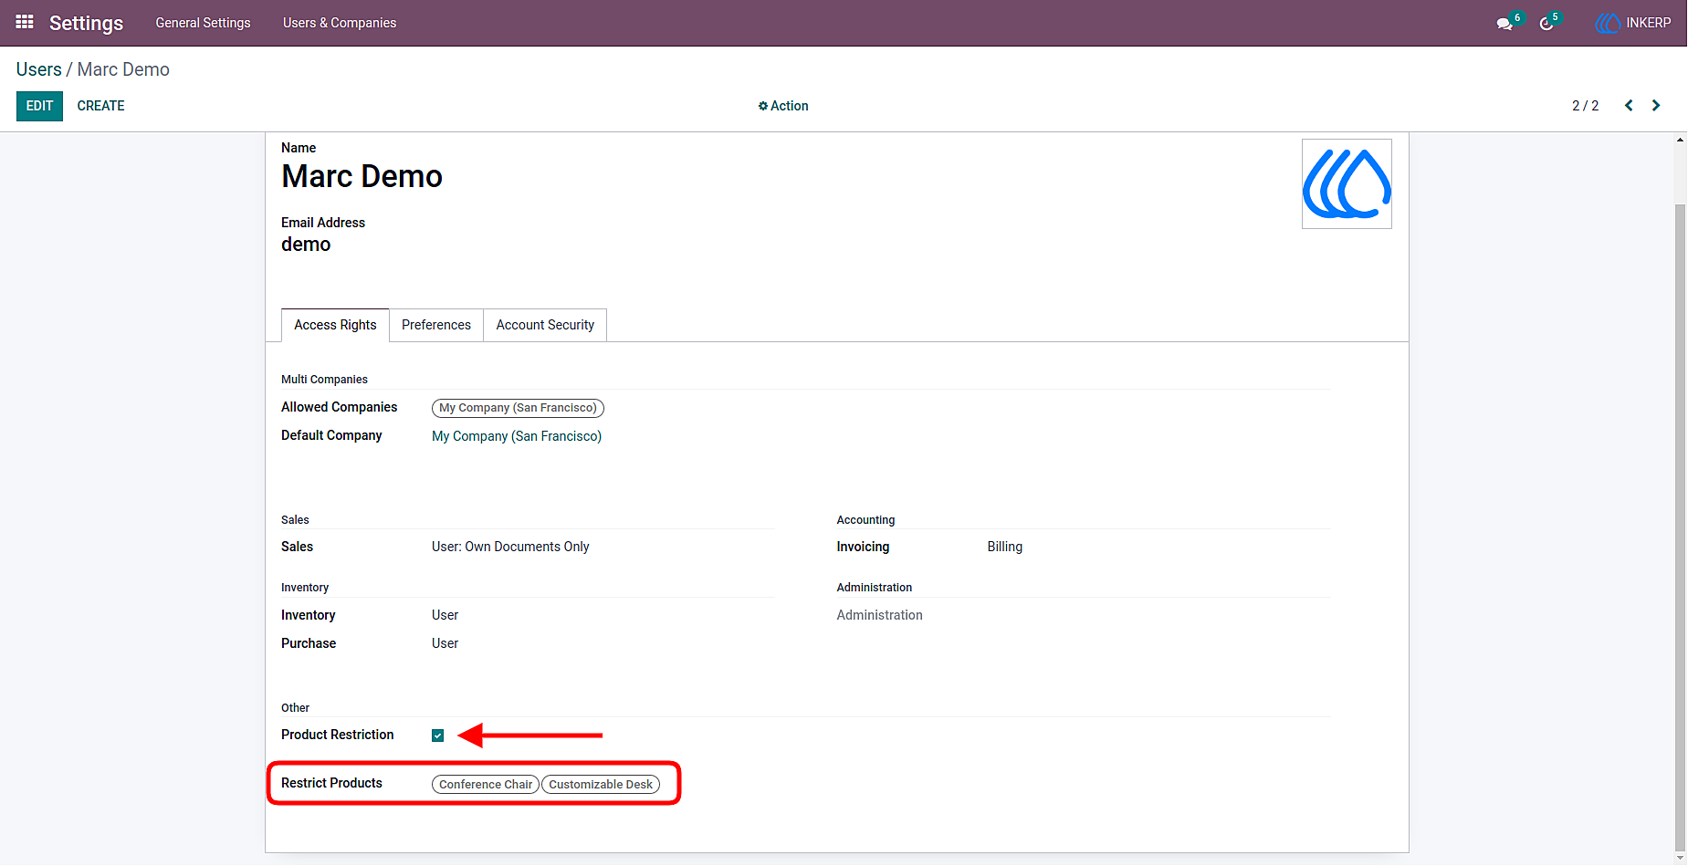Click the Settings app title

pyautogui.click(x=86, y=23)
